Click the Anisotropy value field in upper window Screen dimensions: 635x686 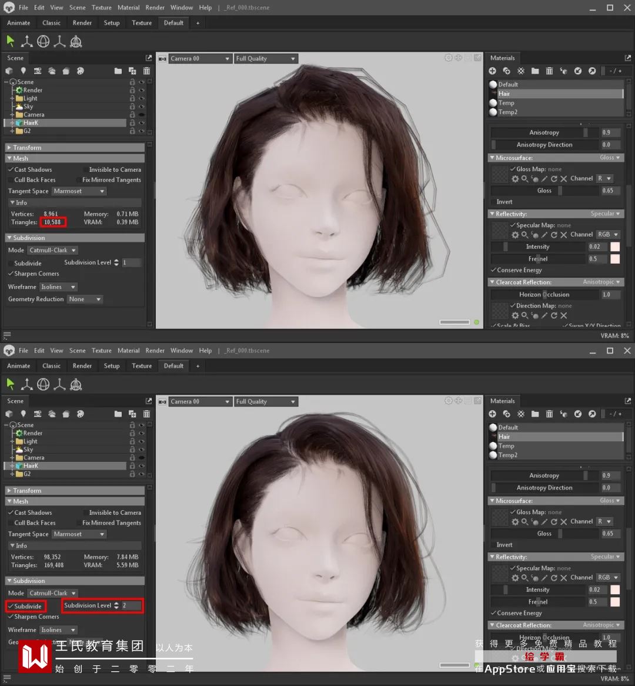(610, 132)
